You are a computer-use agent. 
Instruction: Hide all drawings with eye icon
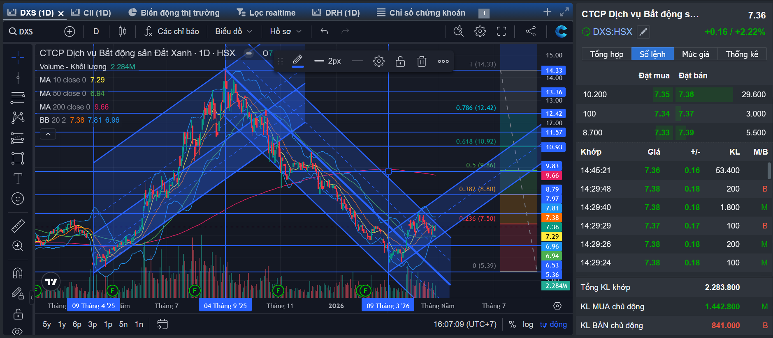[x=18, y=331]
